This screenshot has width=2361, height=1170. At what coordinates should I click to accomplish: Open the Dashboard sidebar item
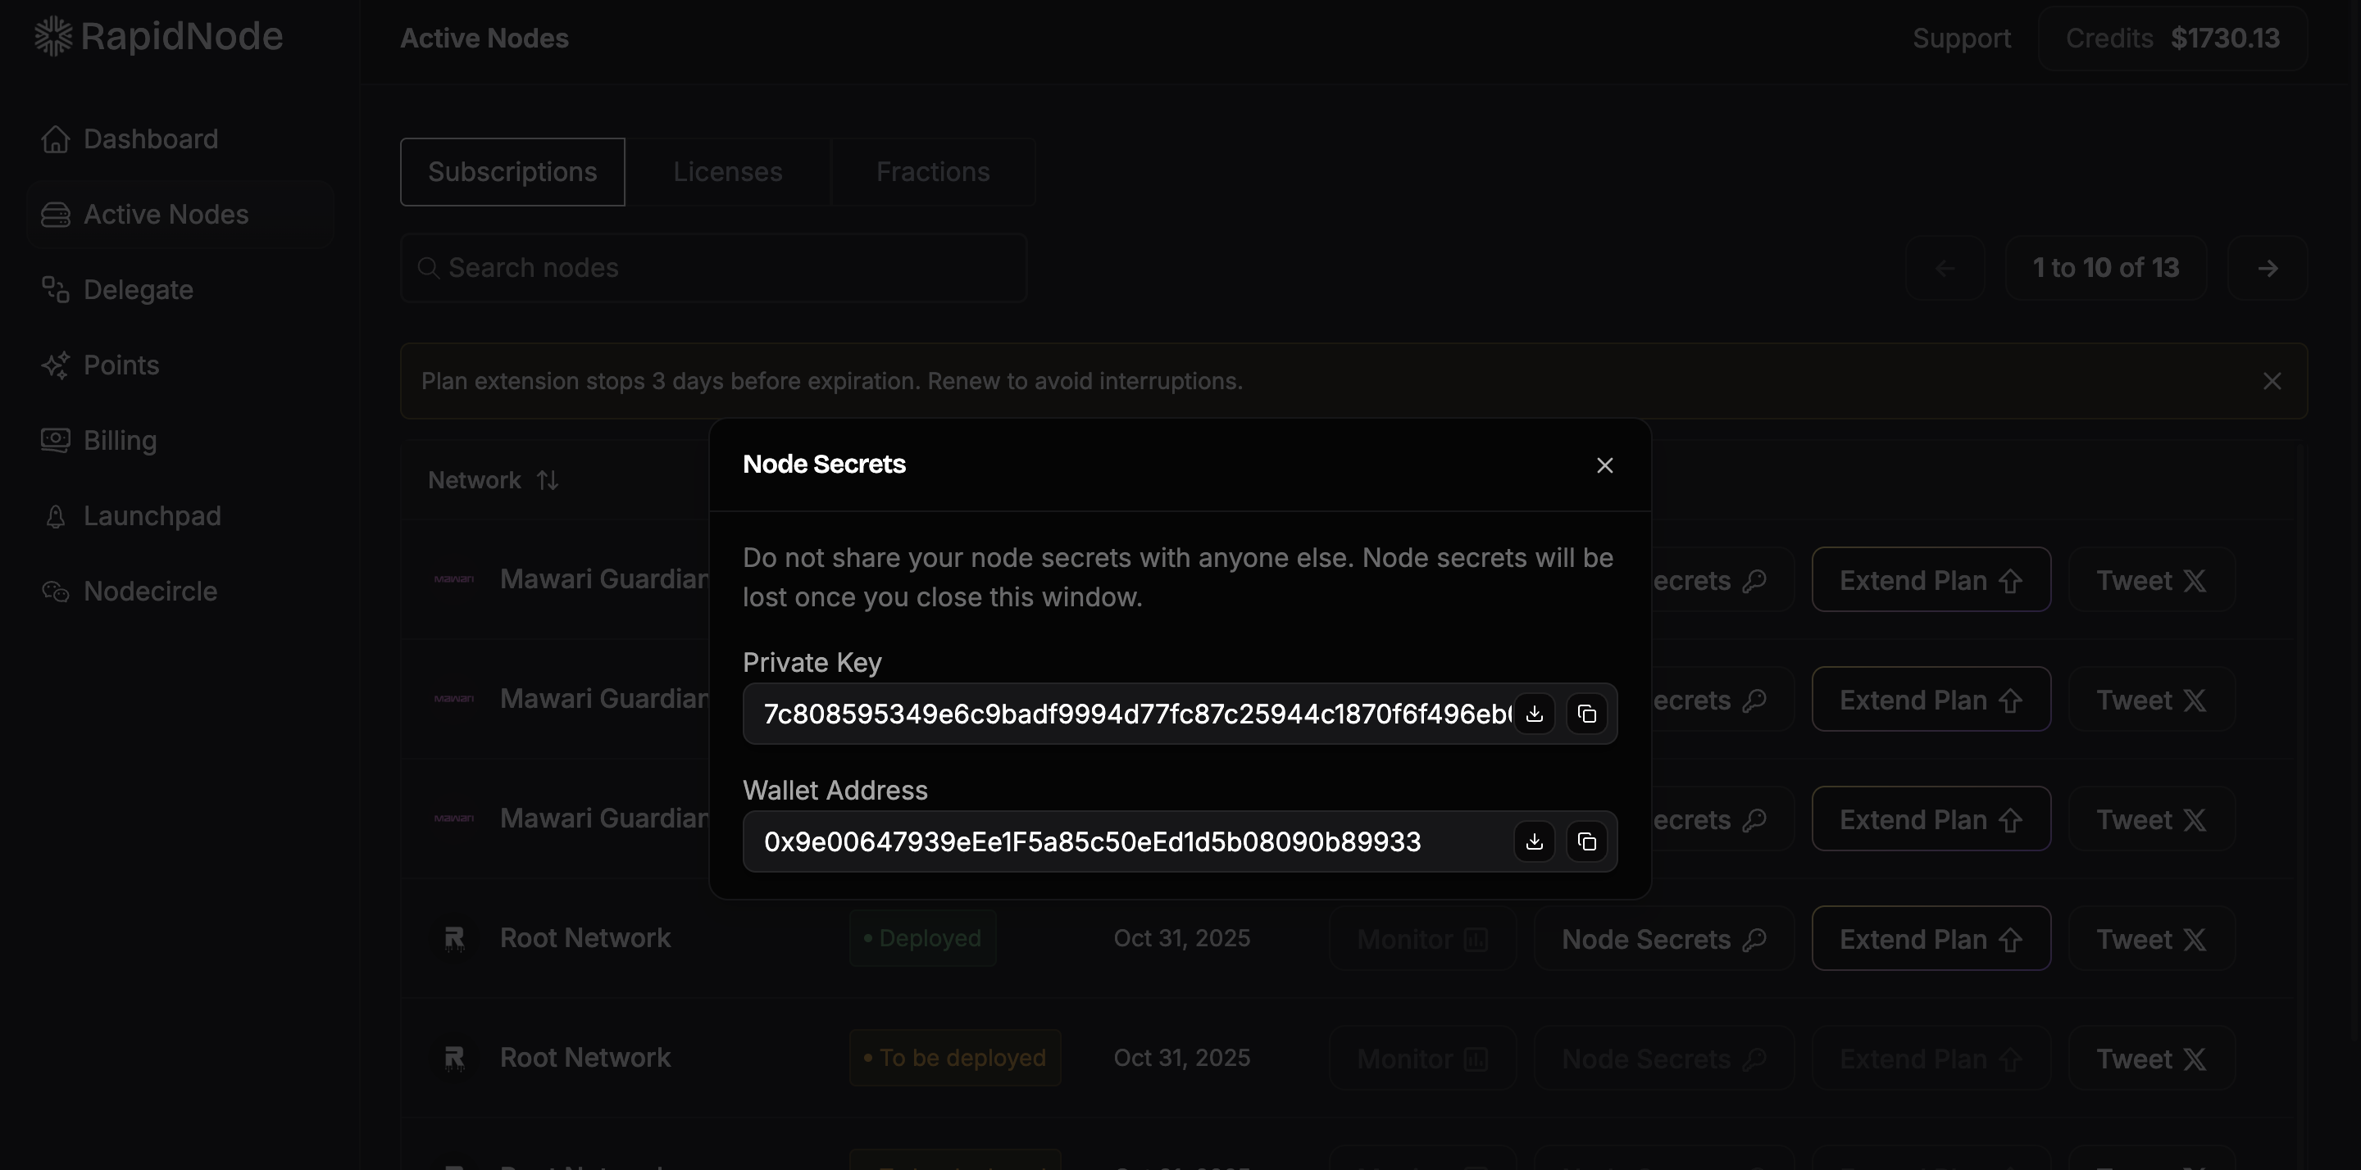tap(150, 139)
